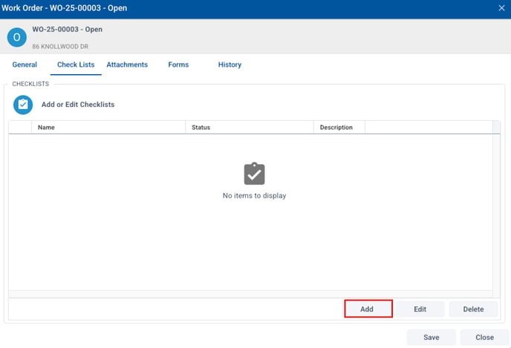Screen dimensions: 511x348
Task: Click the Edit checklist button
Action: [x=420, y=309]
